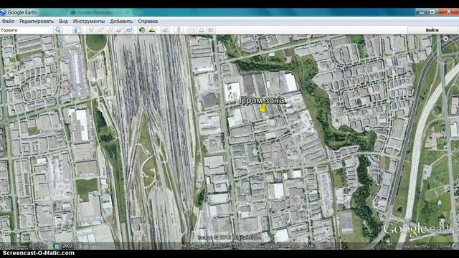Open the Вид menu
The width and height of the screenshot is (459, 258).
pyautogui.click(x=63, y=21)
